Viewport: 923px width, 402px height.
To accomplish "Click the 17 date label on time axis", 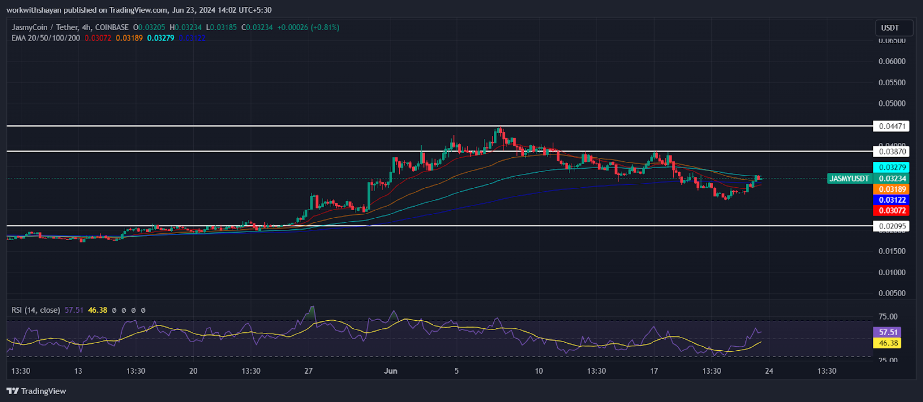I will 654,371.
